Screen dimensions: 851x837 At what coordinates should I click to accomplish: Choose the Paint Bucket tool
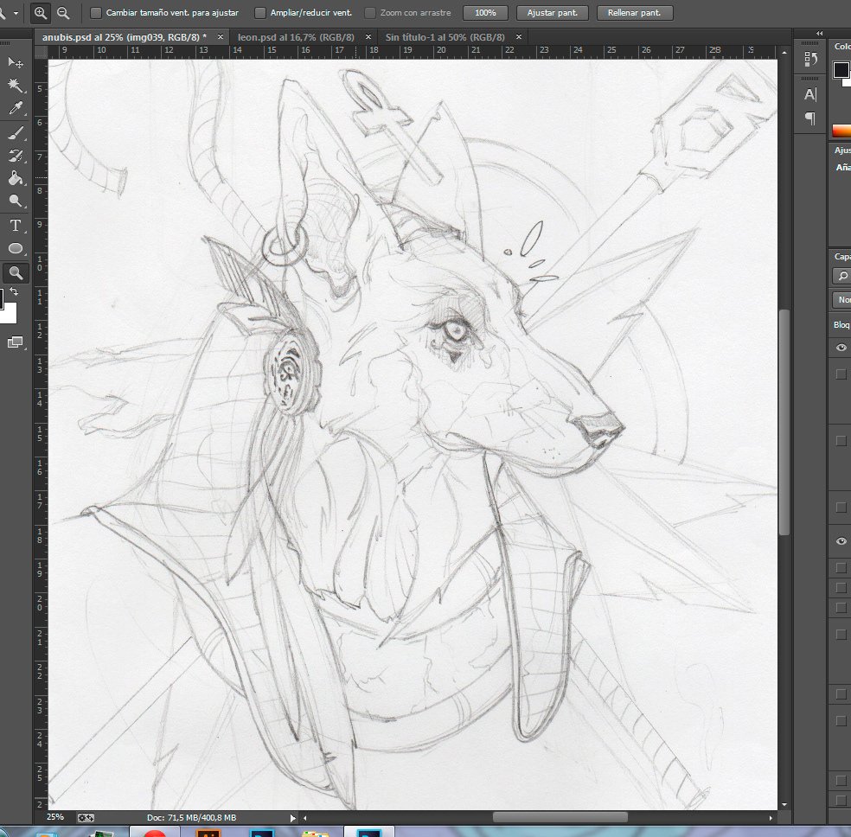(x=15, y=178)
